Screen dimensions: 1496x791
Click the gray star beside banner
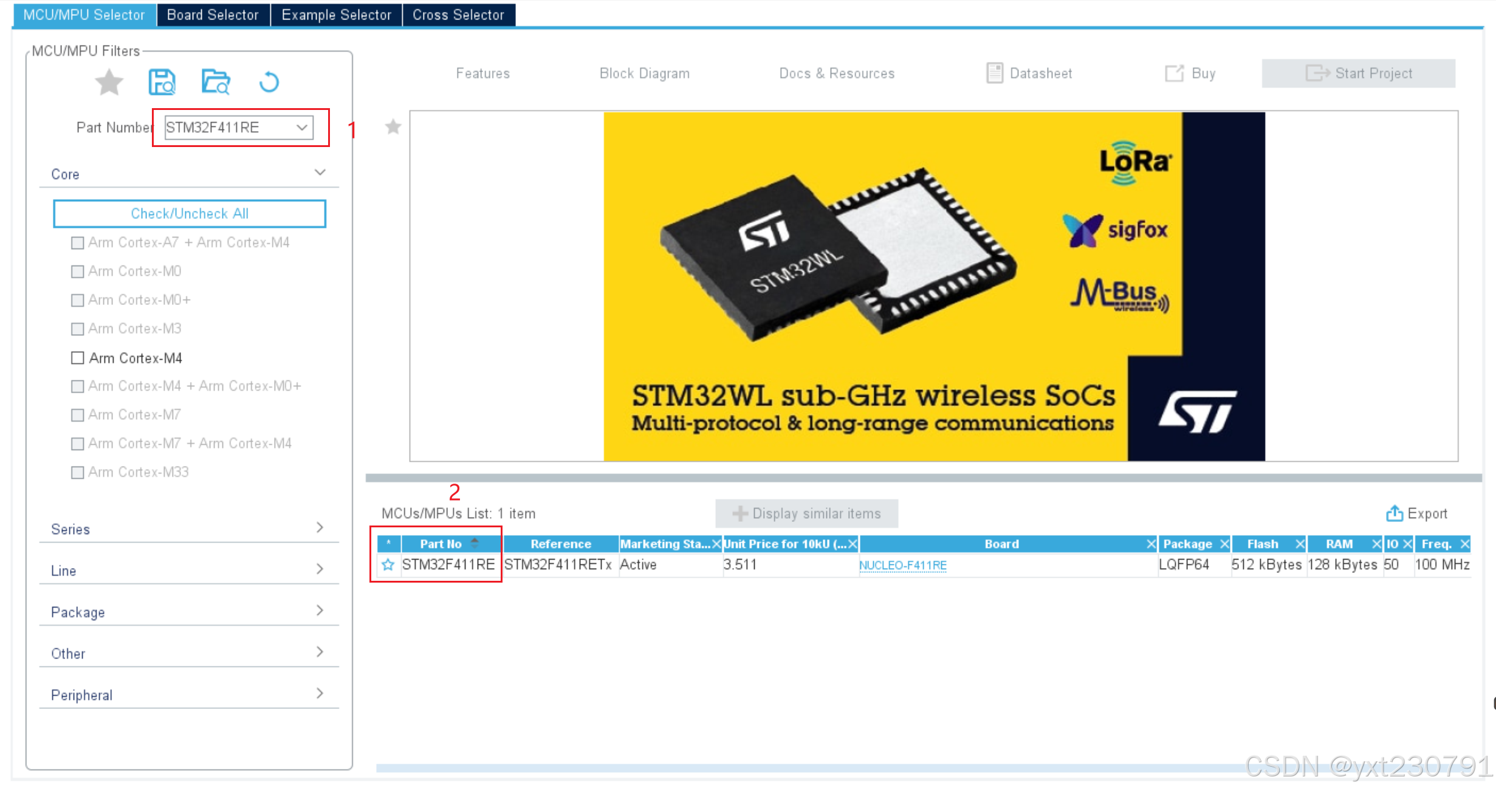(x=393, y=127)
